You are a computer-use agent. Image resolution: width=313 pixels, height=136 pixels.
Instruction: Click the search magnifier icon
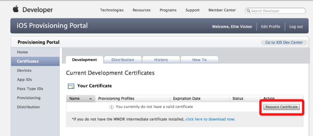click(248, 11)
